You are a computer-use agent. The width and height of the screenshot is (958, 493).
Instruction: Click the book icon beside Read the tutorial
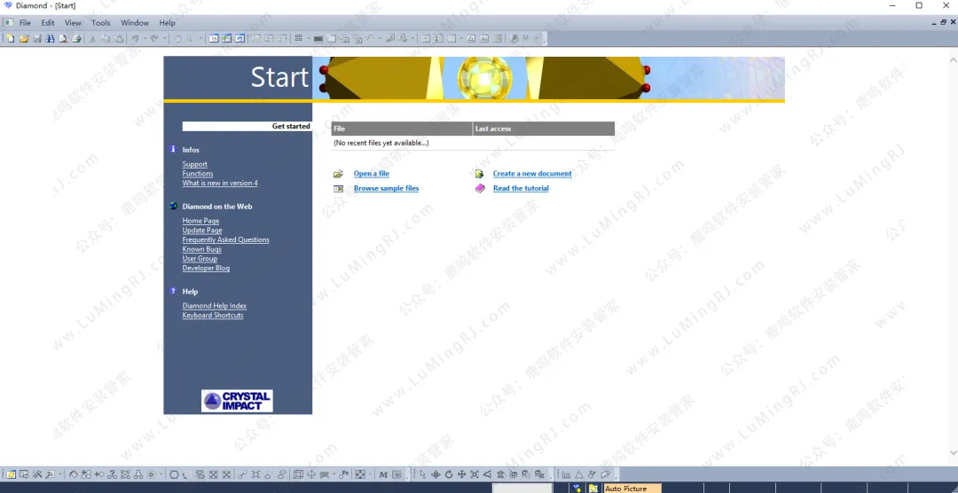pos(480,189)
